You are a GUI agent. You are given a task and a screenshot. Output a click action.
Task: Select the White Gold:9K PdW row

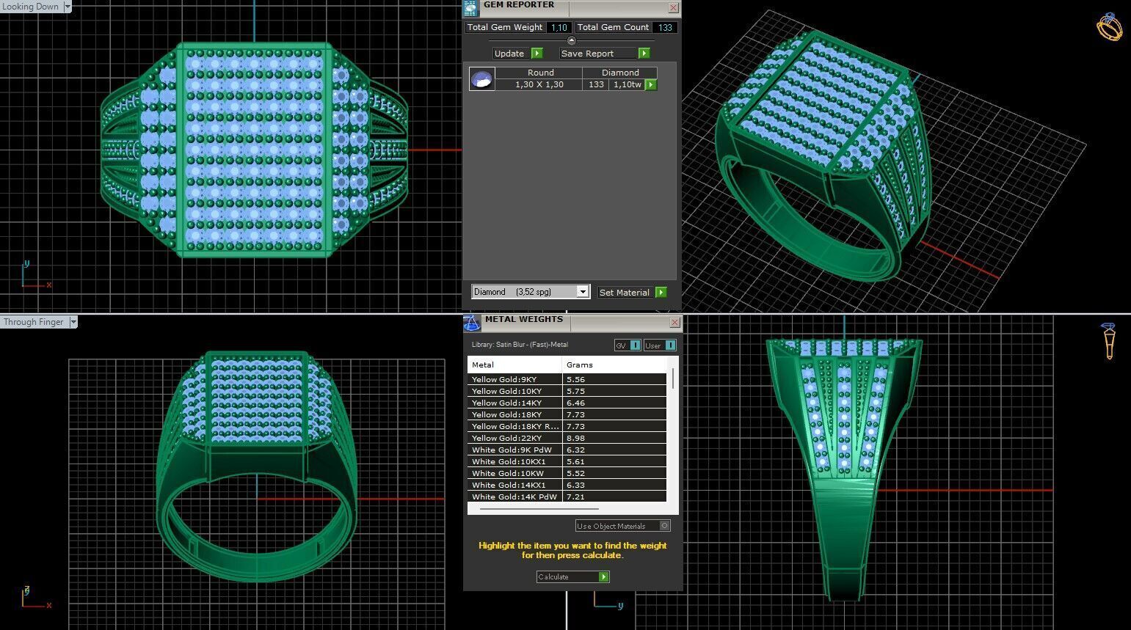point(567,450)
